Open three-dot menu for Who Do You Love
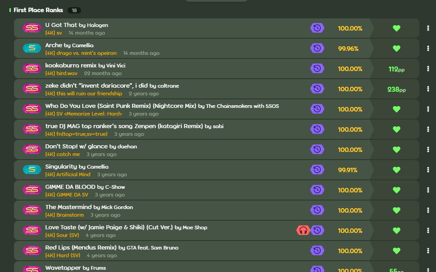The height and width of the screenshot is (272, 436). tap(428, 109)
